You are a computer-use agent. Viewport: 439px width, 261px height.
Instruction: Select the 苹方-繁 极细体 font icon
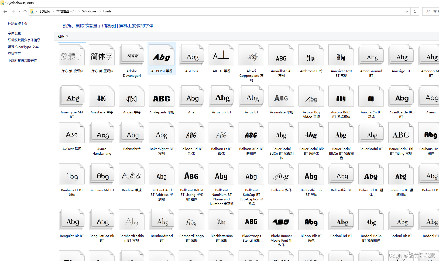tap(72, 55)
